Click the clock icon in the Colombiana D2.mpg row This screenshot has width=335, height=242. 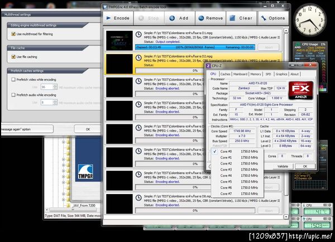click(x=138, y=57)
